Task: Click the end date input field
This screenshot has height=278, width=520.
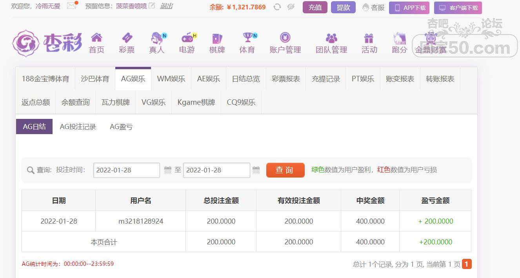Action: (216, 170)
